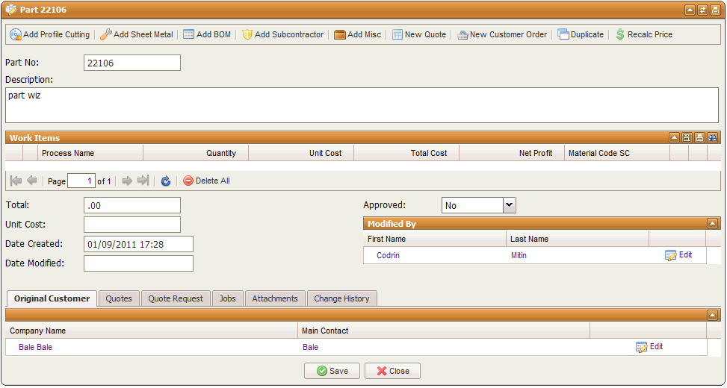
Task: Open the Approved dropdown
Action: click(x=509, y=205)
